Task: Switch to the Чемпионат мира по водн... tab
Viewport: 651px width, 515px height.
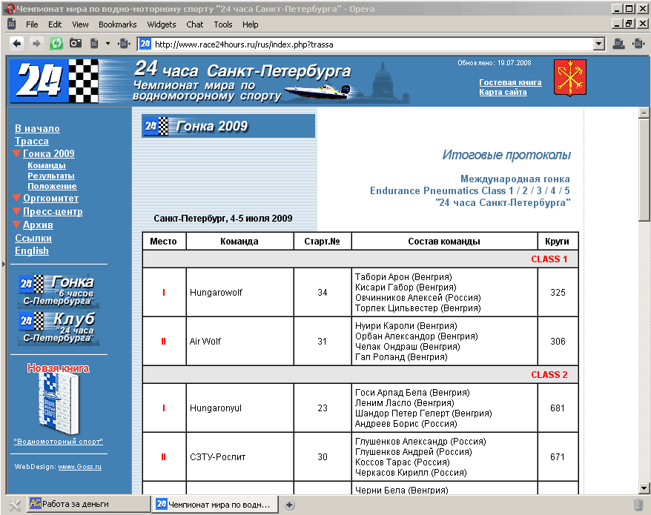Action: point(214,504)
